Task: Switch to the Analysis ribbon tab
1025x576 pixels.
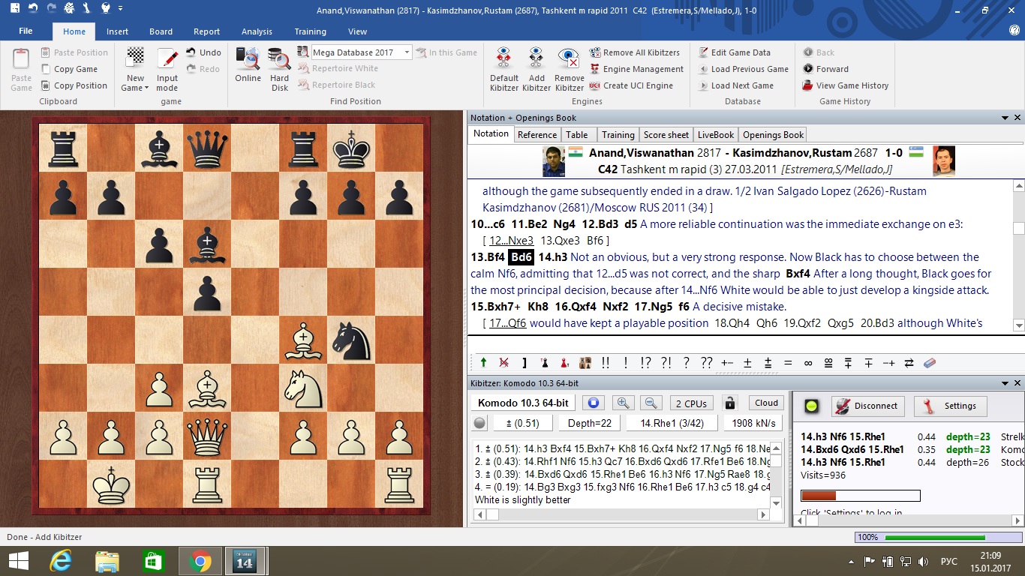Action: point(257,31)
